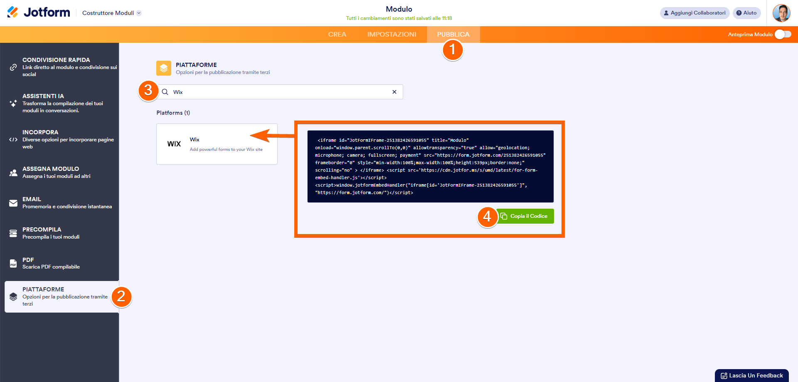Switch to the CREA tab
Screen dimensions: 798x382
[337, 35]
